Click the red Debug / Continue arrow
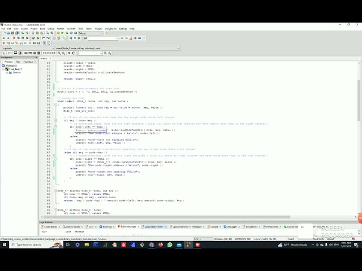Image resolution: width=362 pixels, height=271 pixels. [4, 43]
